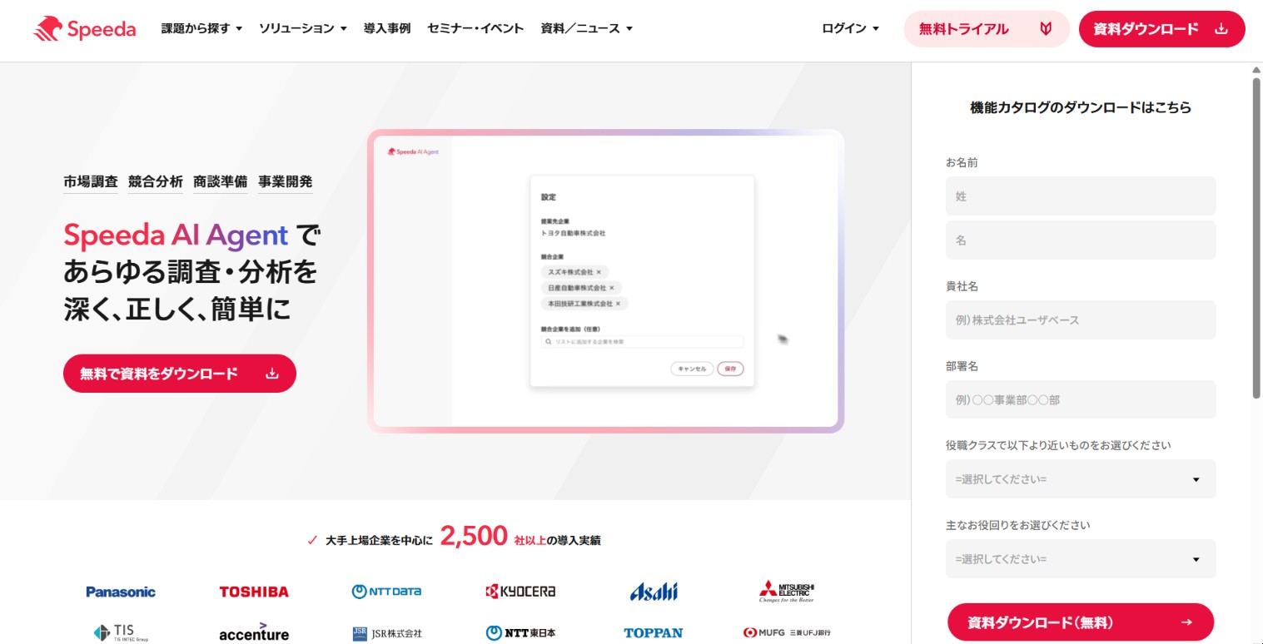The image size is (1263, 644).
Task: Click the KYOCERA logo
Action: 520,592
